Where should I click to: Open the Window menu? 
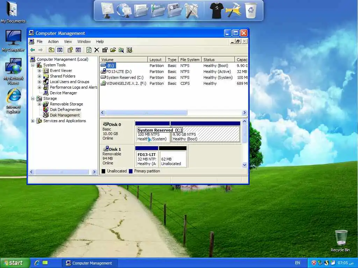(x=84, y=42)
